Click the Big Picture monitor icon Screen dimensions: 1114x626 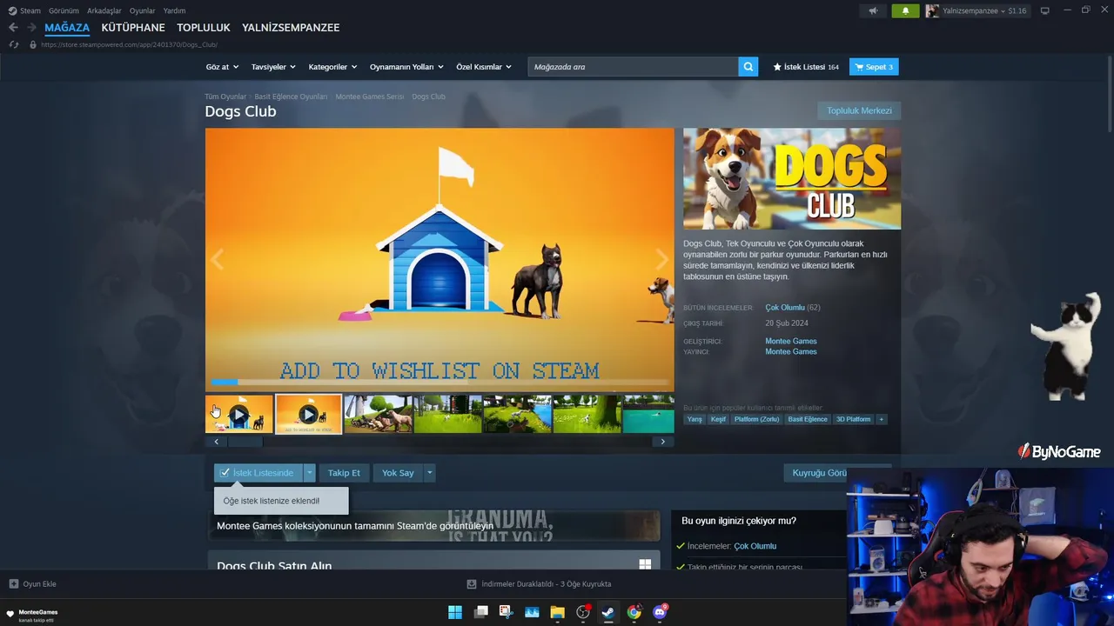coord(1045,10)
